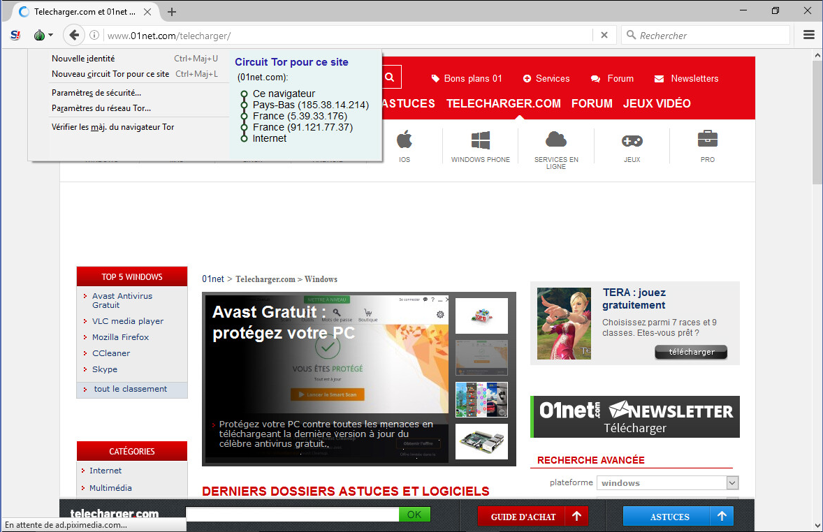Click the Services en ligne cloud icon
Viewport: 823px width, 532px height.
[555, 140]
